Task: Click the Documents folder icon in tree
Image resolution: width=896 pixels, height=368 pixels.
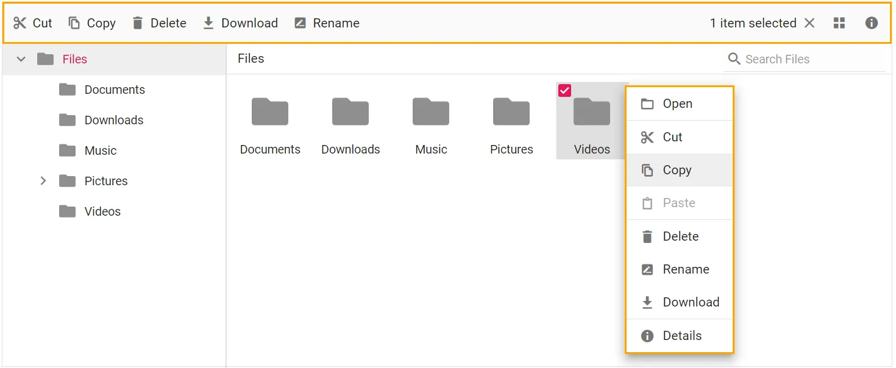Action: coord(67,90)
